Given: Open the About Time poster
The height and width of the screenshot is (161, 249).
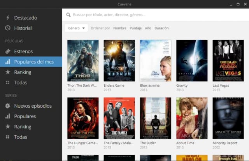Looking at the screenshot, I should 192,118.
